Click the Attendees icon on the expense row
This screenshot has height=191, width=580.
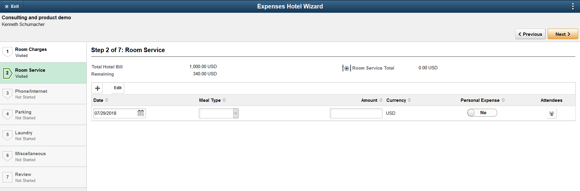(x=551, y=113)
